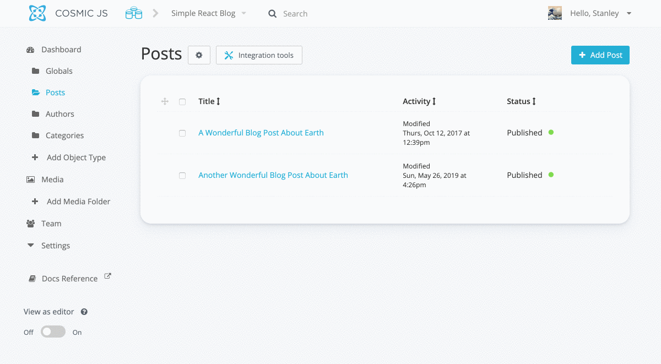This screenshot has height=364, width=661.
Task: Click Published status for A Wonderful Blog Post
Action: pos(524,133)
